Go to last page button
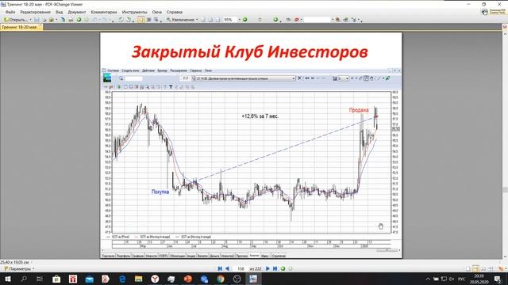508x285 pixels. (x=275, y=268)
